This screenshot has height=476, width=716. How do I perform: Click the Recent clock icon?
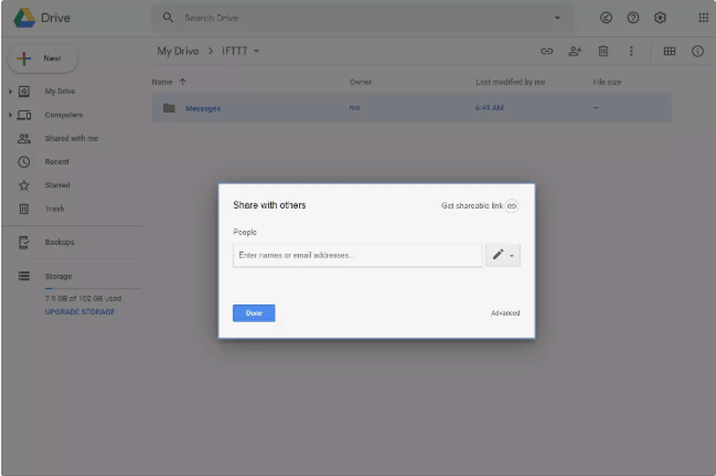pos(24,161)
